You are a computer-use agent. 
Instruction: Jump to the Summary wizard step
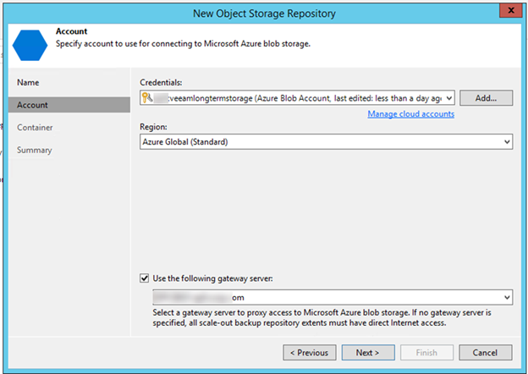coord(35,151)
